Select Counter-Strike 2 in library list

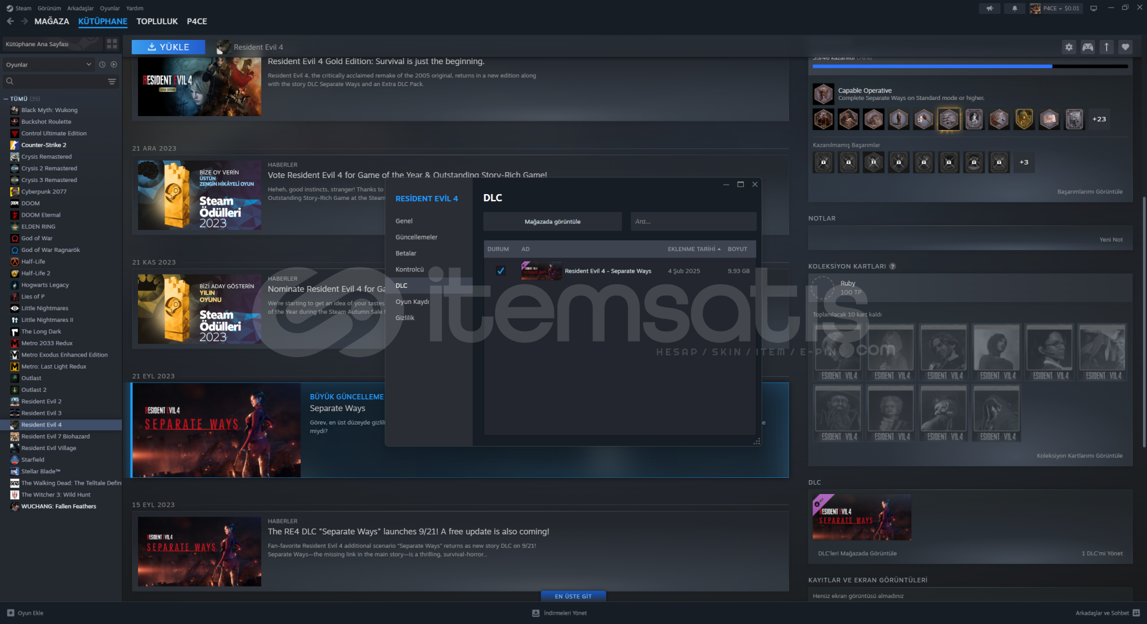(x=43, y=145)
